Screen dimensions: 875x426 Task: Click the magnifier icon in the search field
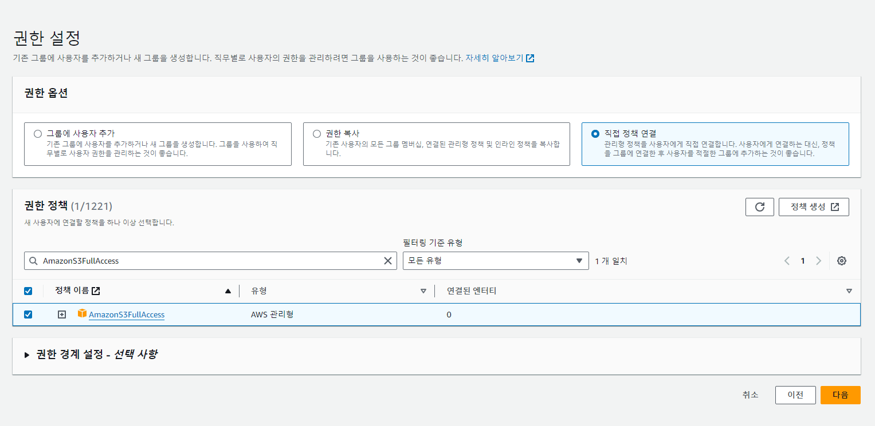pos(33,260)
